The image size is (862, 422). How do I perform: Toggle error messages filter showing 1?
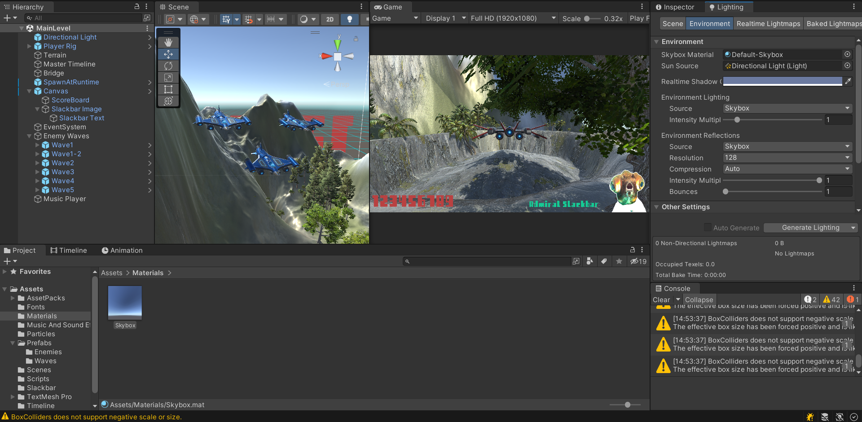pos(853,299)
